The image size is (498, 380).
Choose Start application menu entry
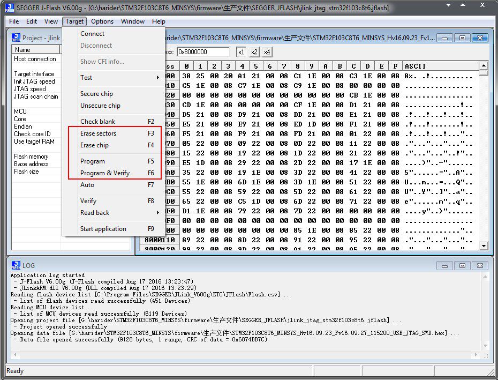(x=114, y=229)
